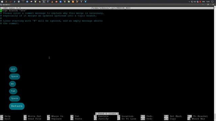Open the Windows Start menu
This screenshot has width=216, height=121.
(x=2, y=2)
